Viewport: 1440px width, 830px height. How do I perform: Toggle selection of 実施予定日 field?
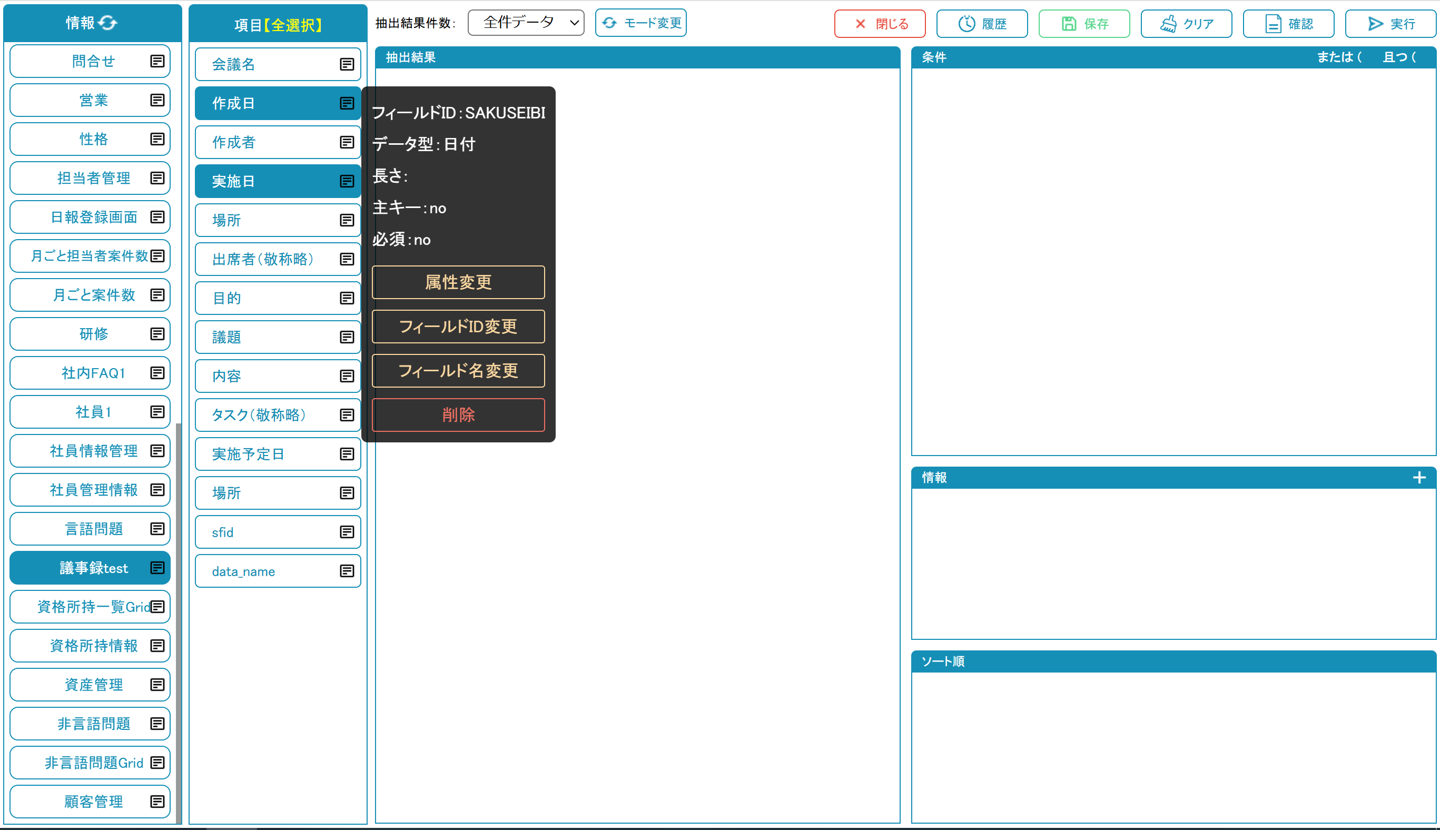(278, 454)
